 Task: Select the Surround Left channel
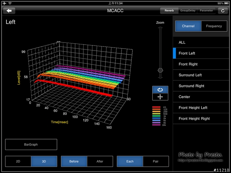click(201, 75)
